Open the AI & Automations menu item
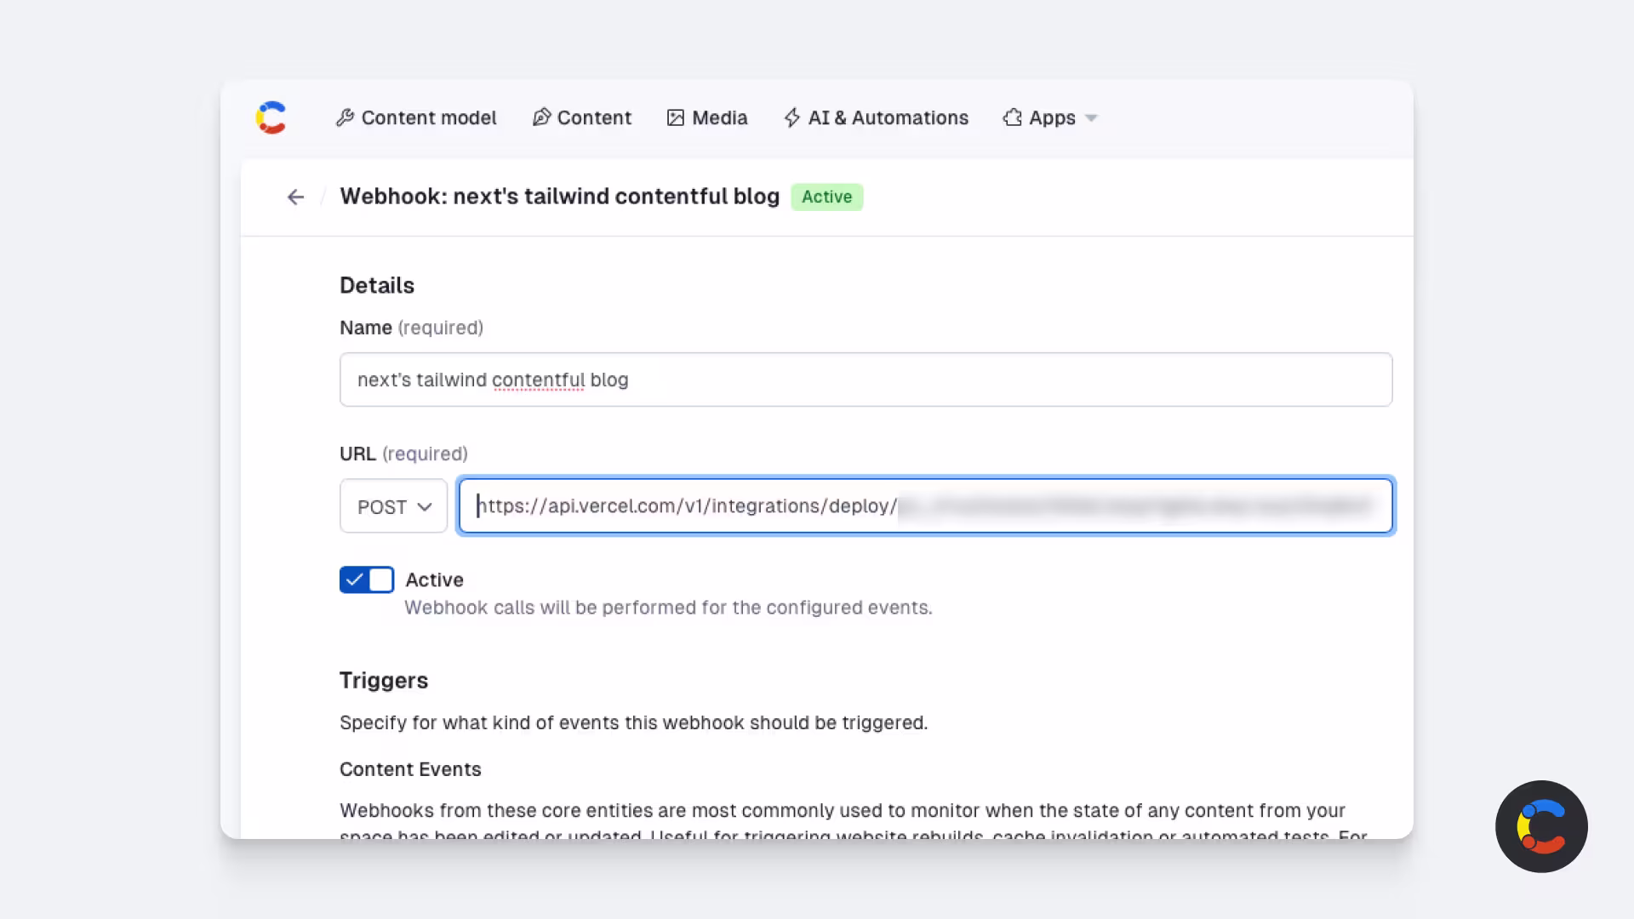This screenshot has height=919, width=1634. pyautogui.click(x=876, y=117)
